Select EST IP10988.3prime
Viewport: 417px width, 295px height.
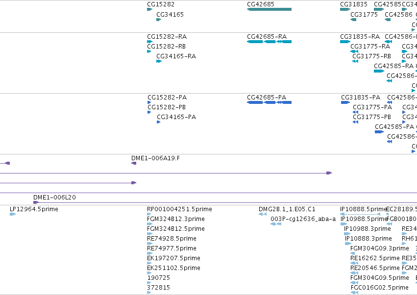[368, 229]
